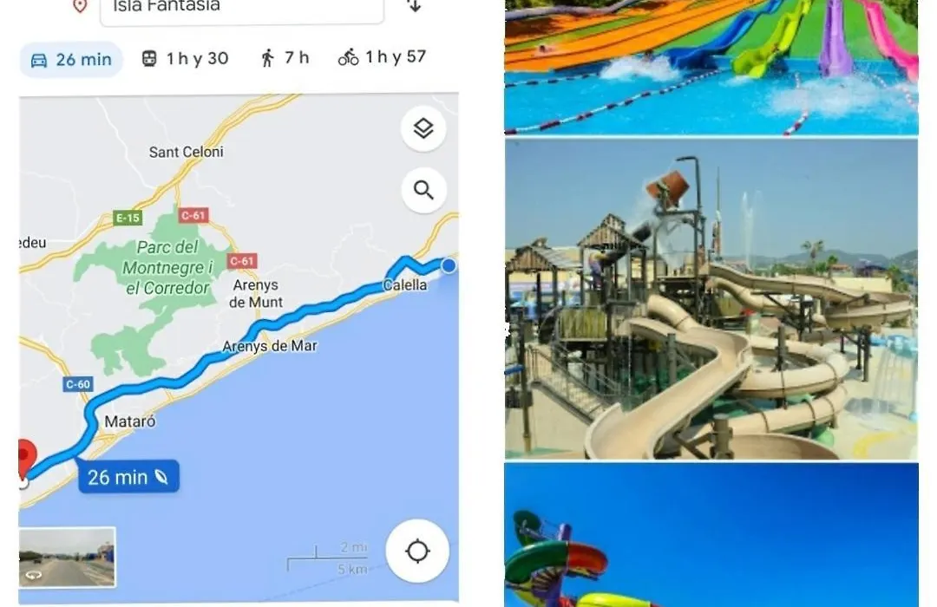This screenshot has height=607, width=937.
Task: Select the C-60 road shield marker
Action: pos(78,384)
